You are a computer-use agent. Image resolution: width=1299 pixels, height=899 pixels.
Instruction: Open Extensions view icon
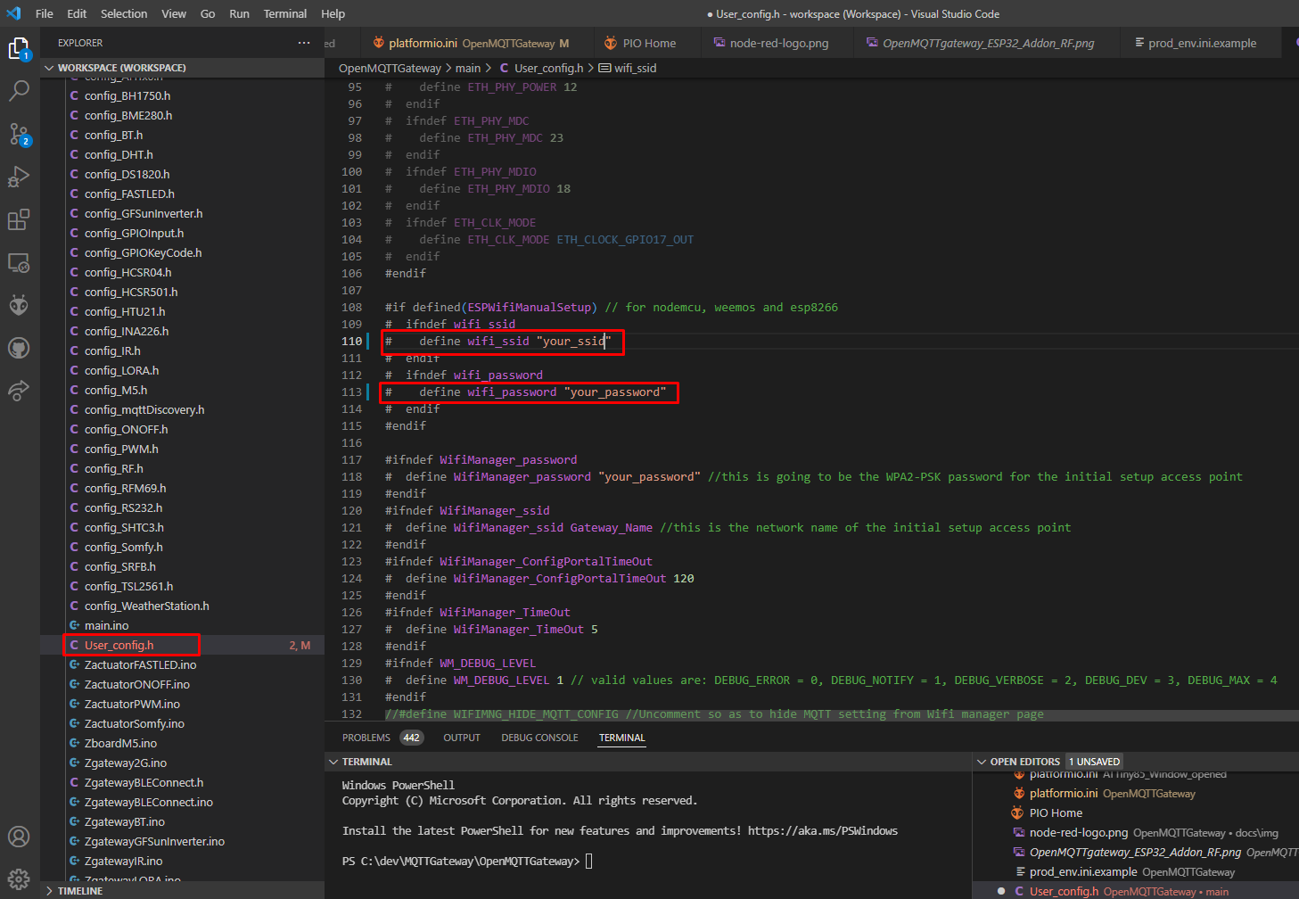(19, 219)
